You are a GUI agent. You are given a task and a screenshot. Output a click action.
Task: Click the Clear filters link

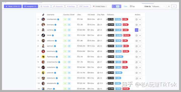coord(126,6)
